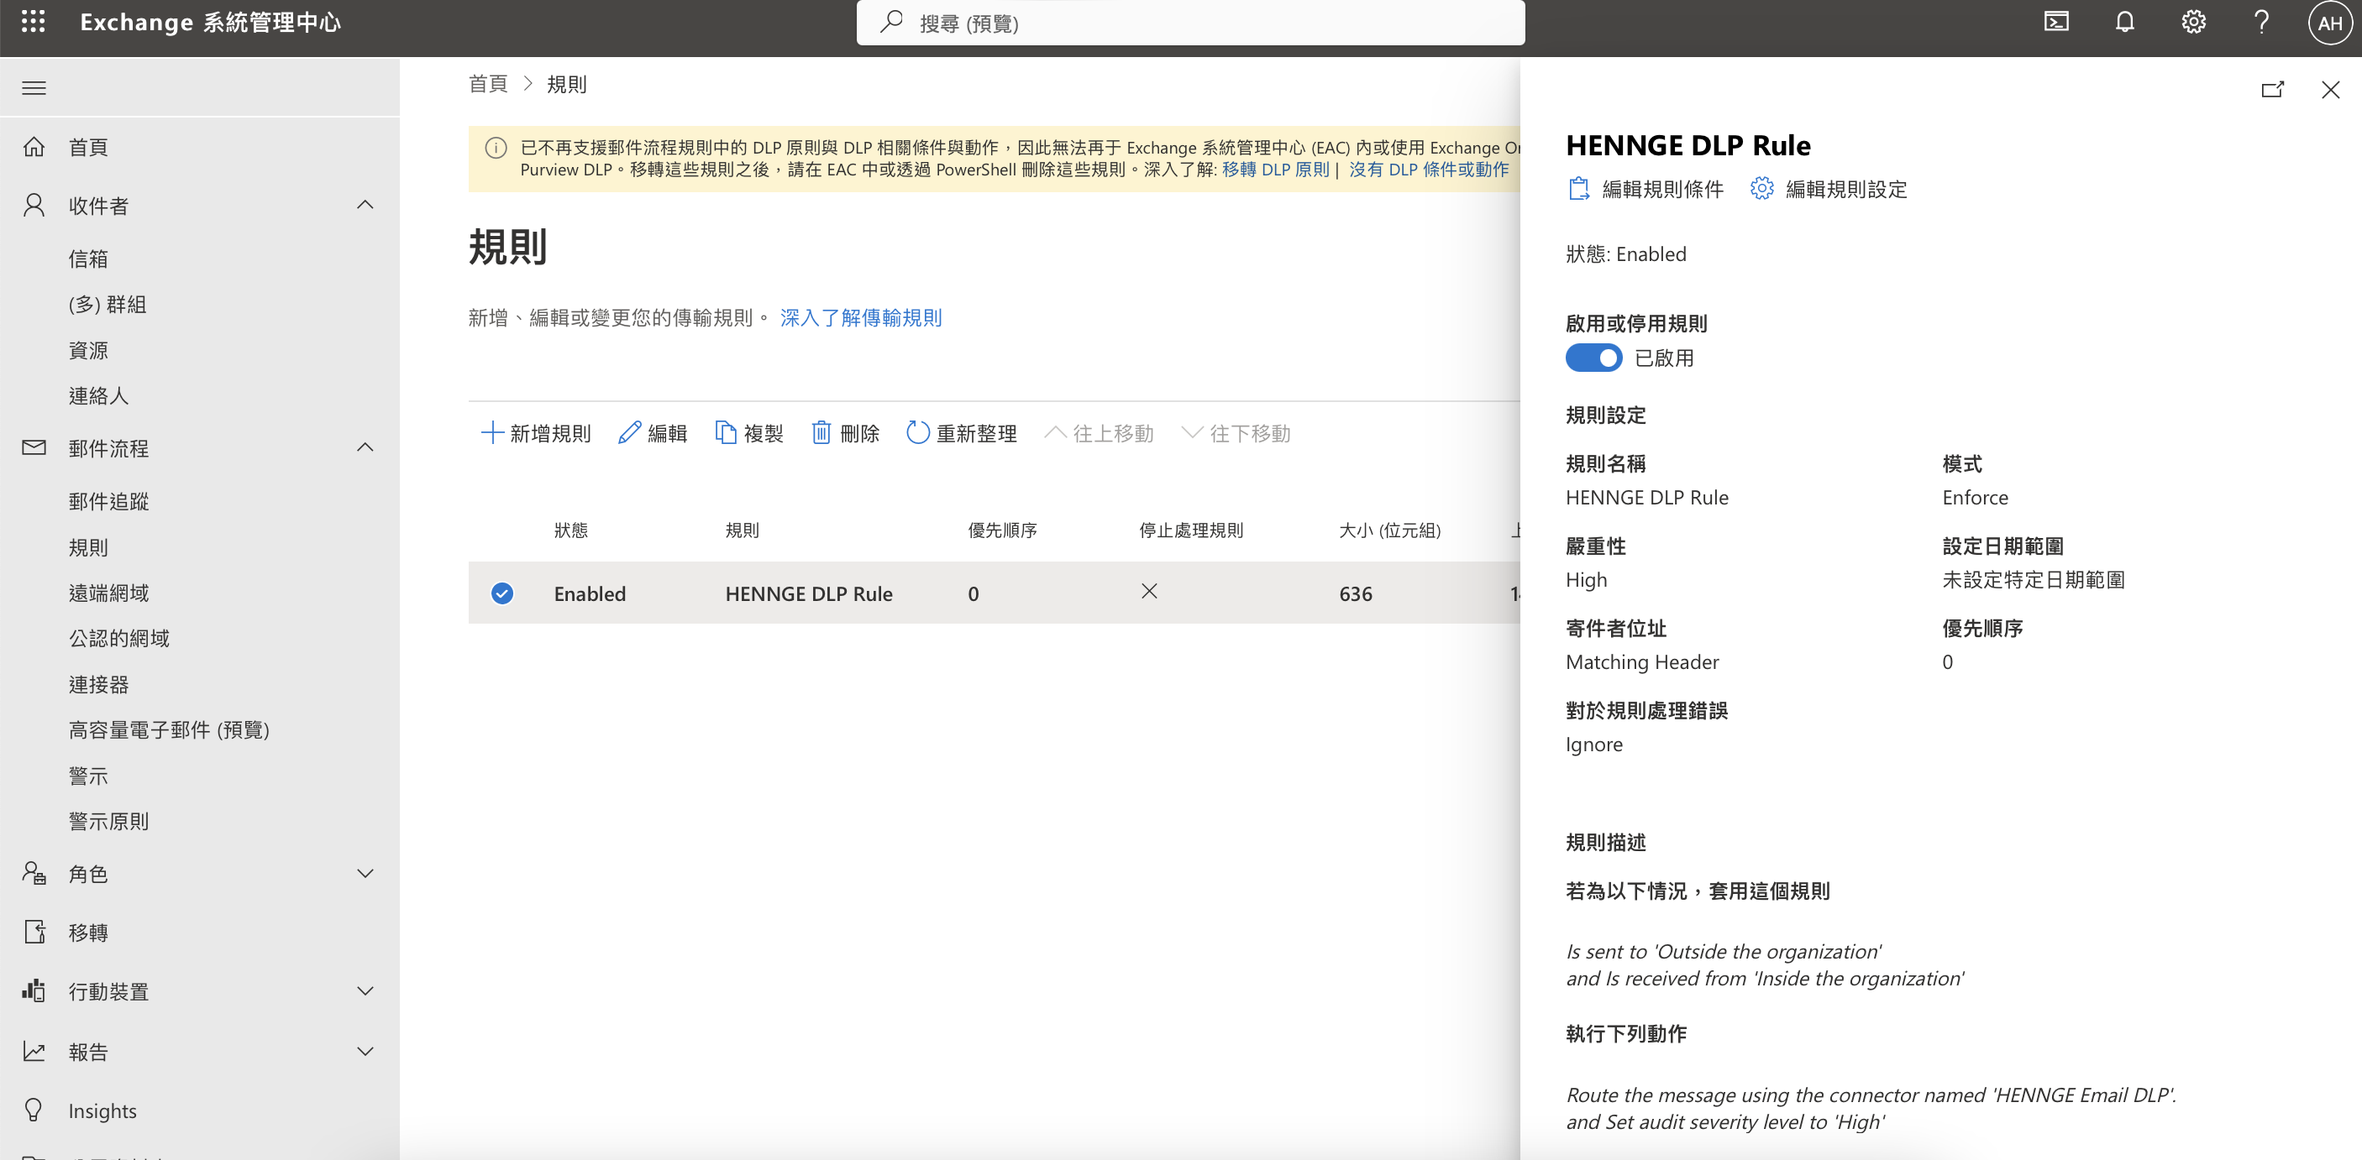Click 重新整理 refresh toolbar button
Viewport: 2362px width, 1160px height.
(x=962, y=433)
